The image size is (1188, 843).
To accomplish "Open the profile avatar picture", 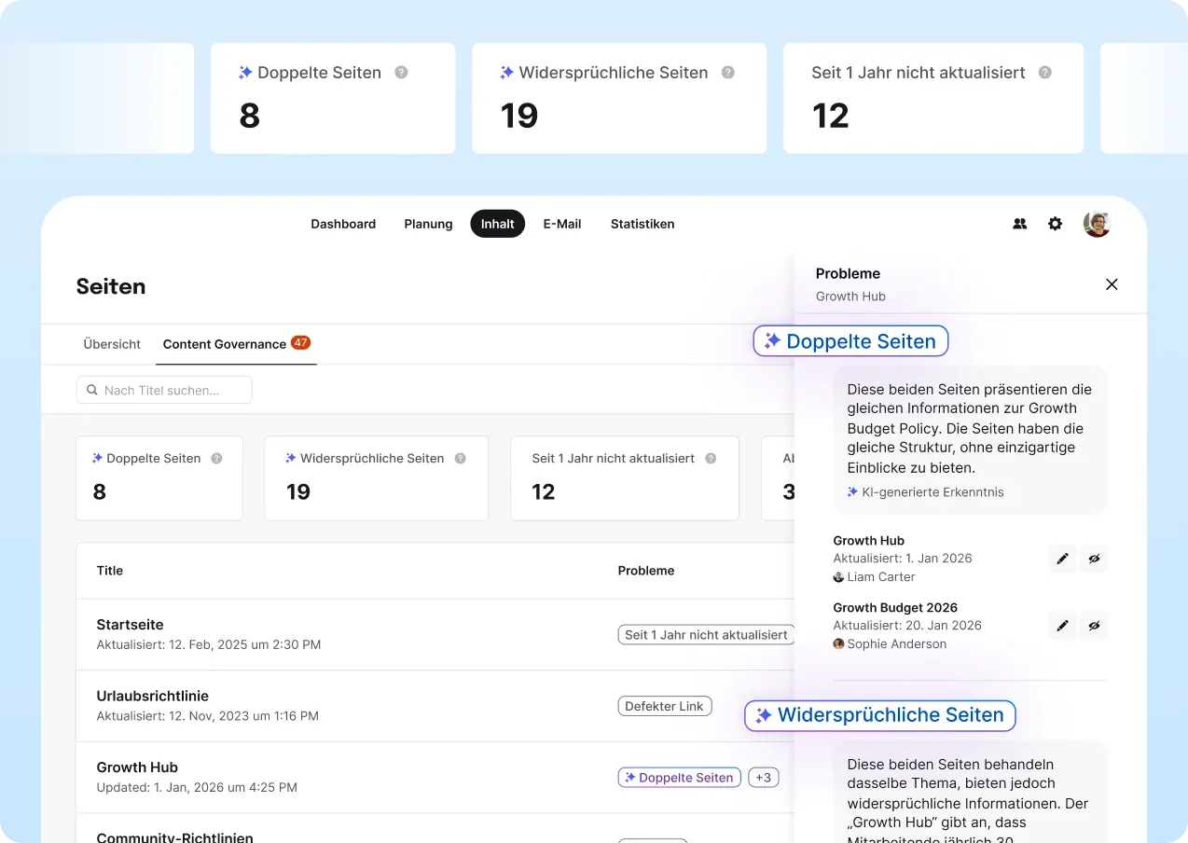I will click(1097, 223).
